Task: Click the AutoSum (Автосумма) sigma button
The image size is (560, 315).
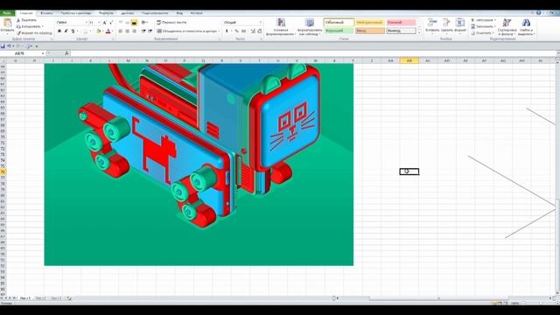Action: [483, 20]
